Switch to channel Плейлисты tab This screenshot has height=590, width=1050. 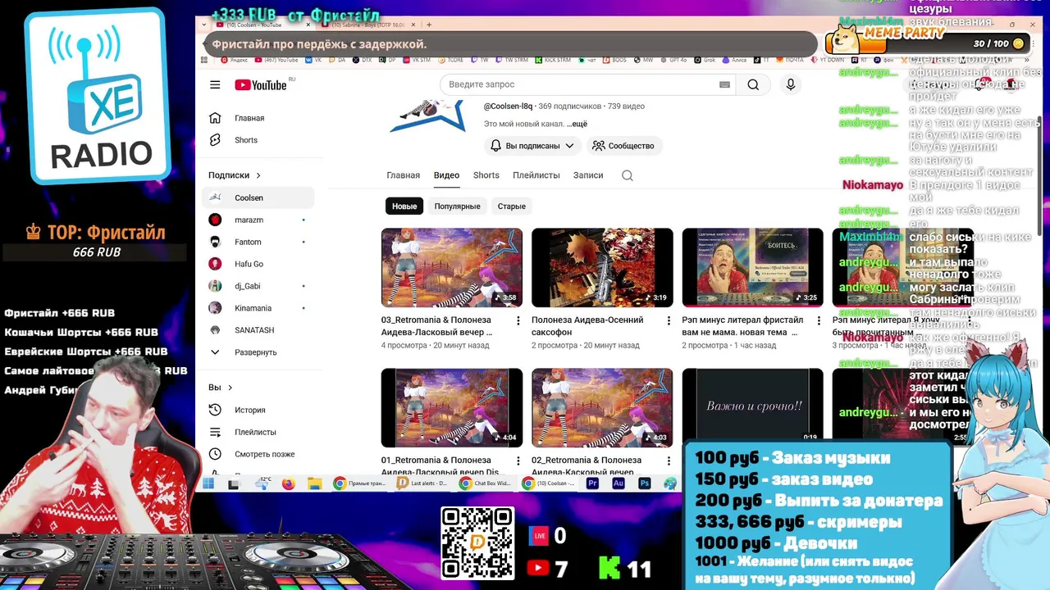pos(536,175)
